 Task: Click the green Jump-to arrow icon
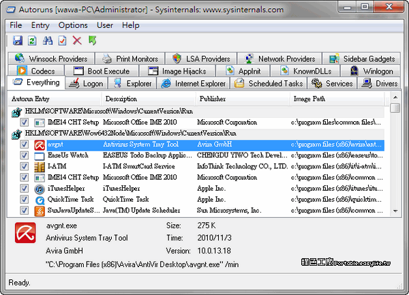point(92,41)
